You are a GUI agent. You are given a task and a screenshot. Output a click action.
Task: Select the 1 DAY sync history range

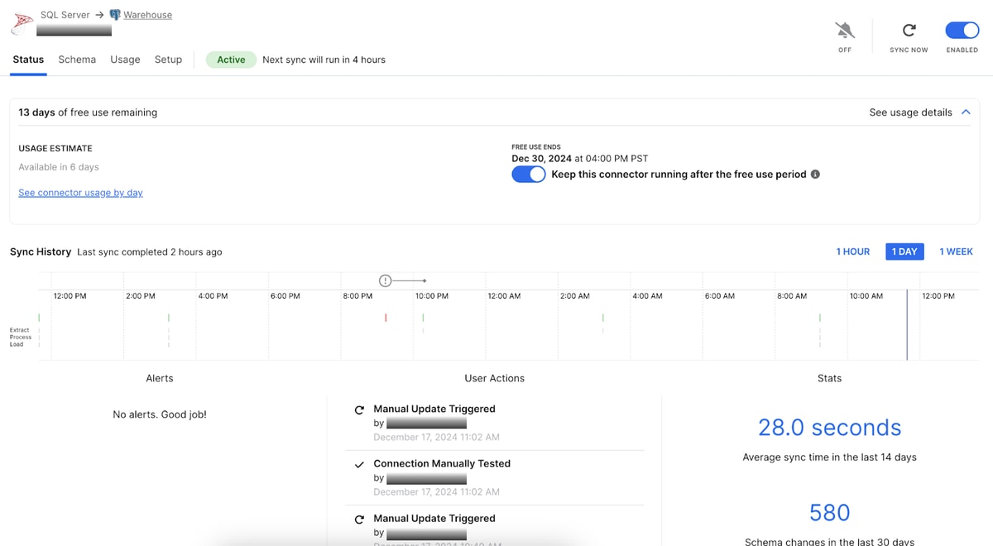coord(904,251)
